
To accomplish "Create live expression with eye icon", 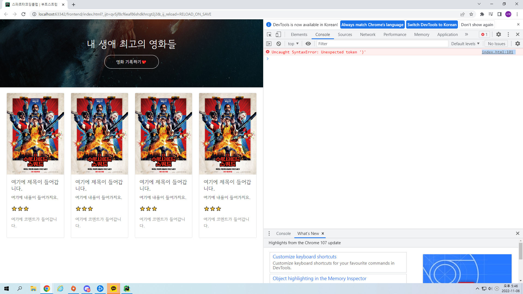I will 308,44.
